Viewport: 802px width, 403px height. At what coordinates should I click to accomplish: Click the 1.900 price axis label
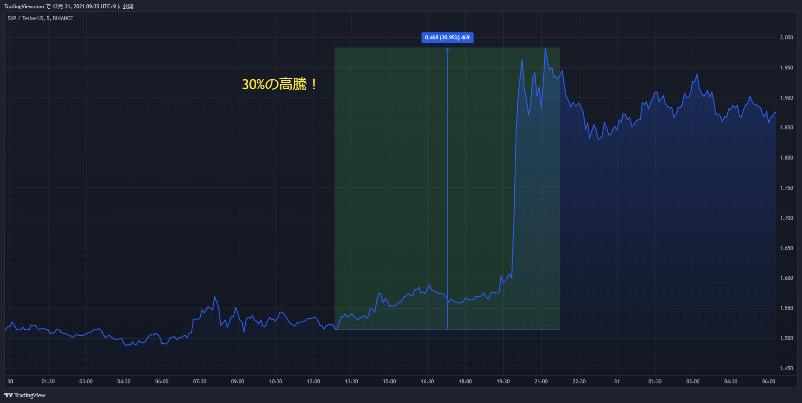point(786,98)
